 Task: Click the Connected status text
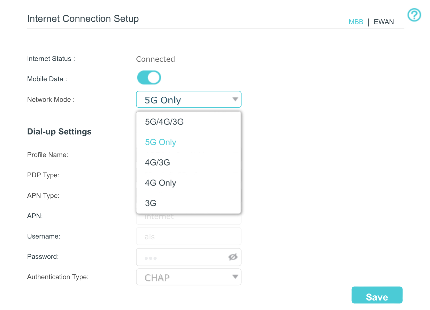tap(155, 59)
